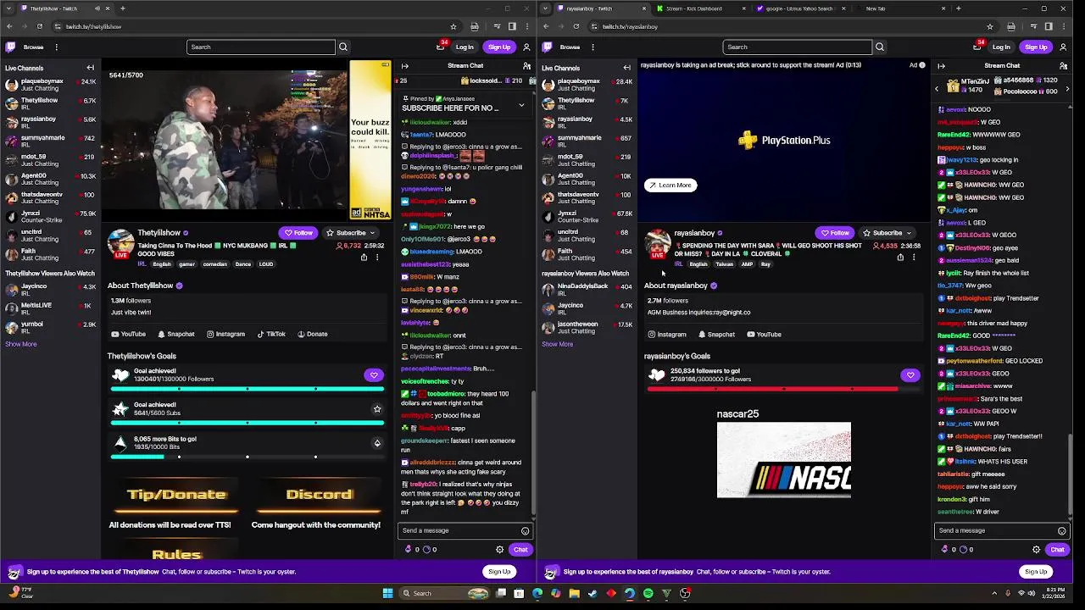Viewport: 1085px width, 610px height.
Task: Switch to the google Yahoo Search tab
Action: 800,8
